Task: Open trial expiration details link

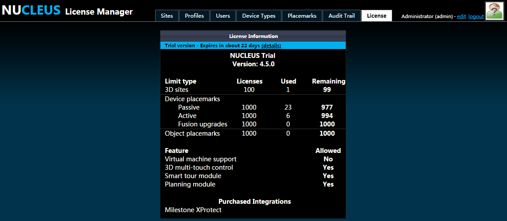Action: click(x=271, y=46)
